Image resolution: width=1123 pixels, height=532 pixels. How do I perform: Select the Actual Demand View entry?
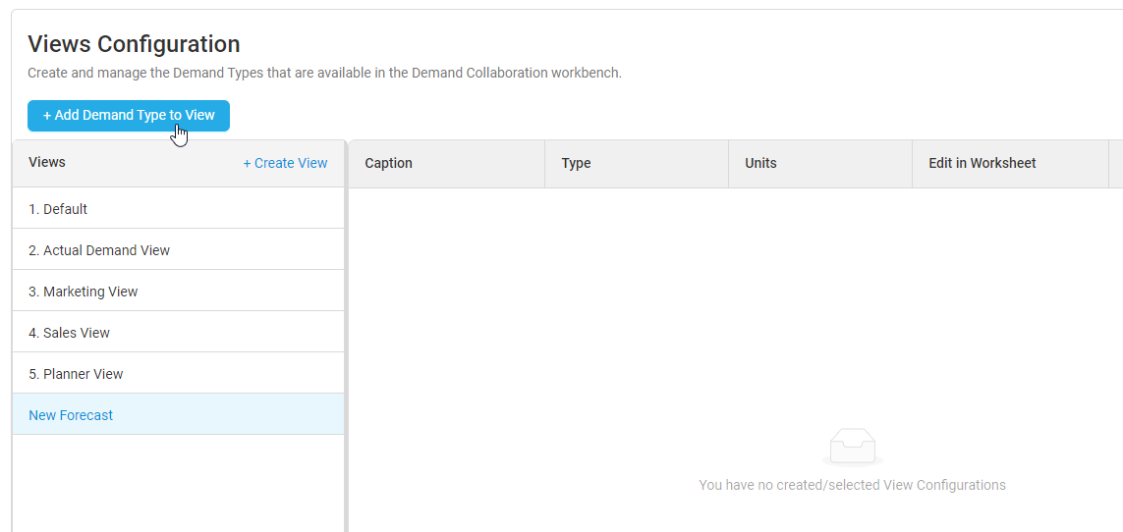(178, 250)
